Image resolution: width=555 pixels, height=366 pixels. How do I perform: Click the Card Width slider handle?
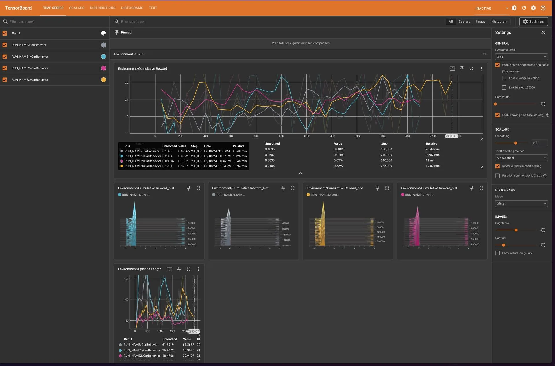point(495,104)
